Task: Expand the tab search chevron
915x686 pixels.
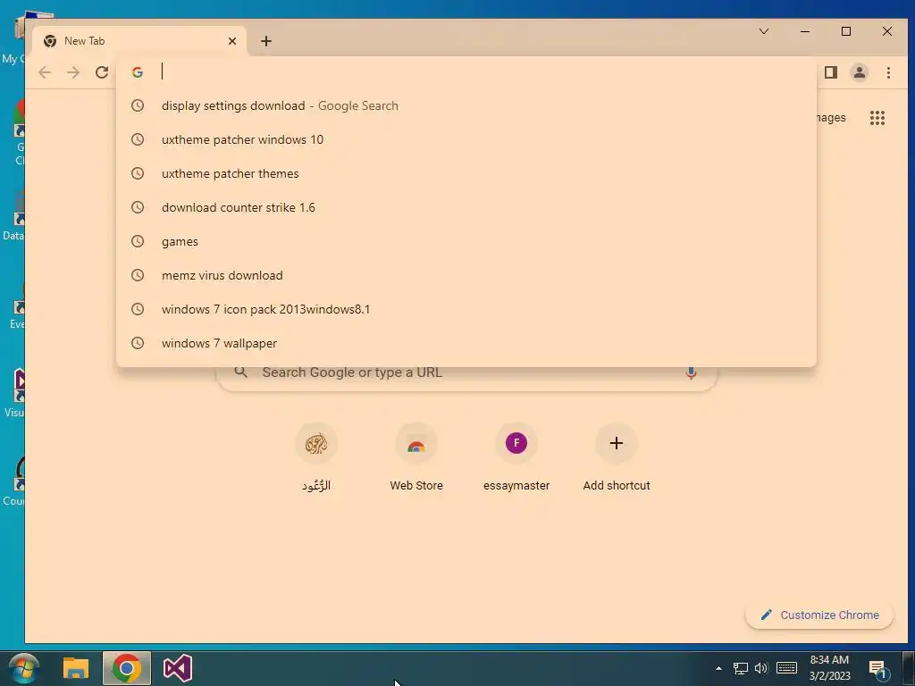Action: [x=764, y=31]
